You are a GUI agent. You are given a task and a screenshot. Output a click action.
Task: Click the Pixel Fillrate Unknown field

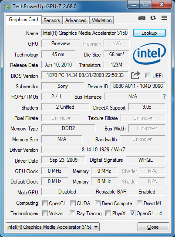pos(61,118)
